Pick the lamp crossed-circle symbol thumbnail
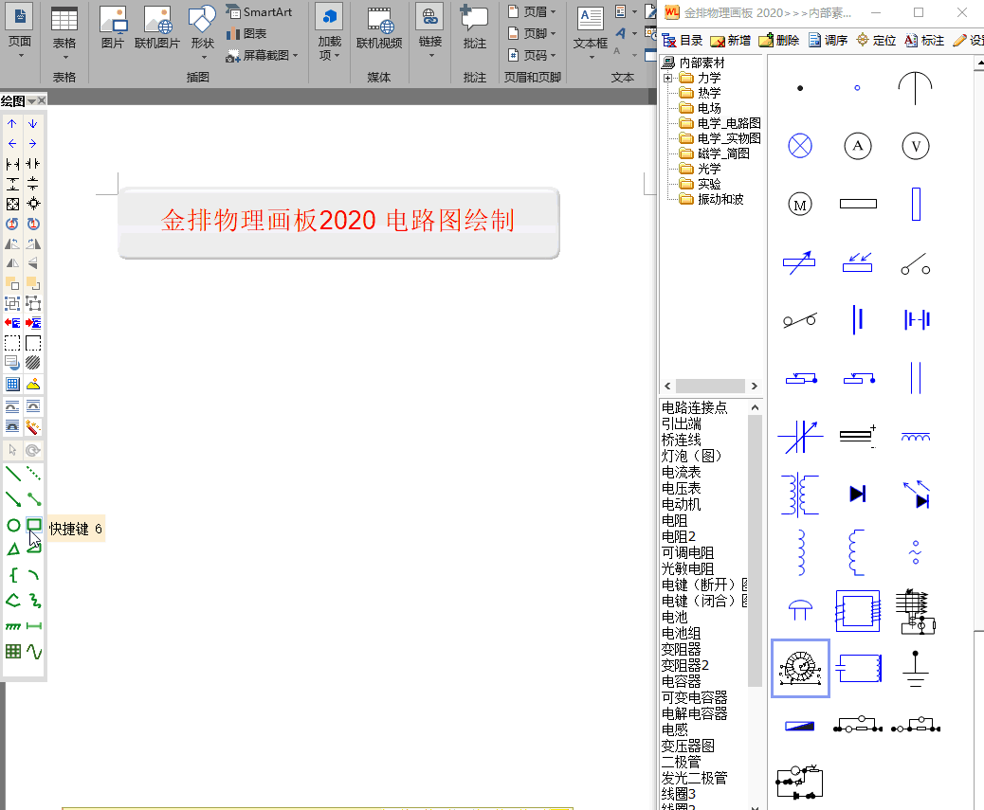 click(800, 147)
